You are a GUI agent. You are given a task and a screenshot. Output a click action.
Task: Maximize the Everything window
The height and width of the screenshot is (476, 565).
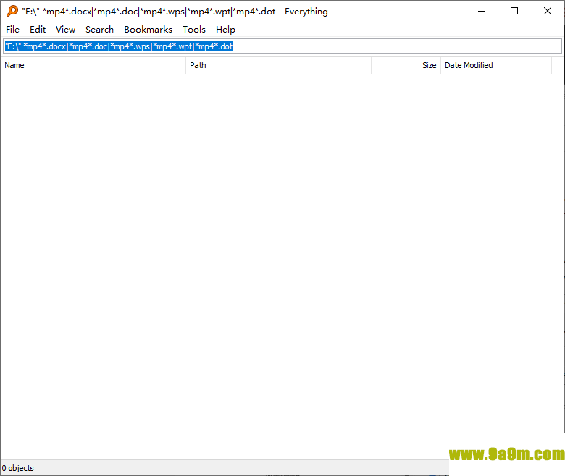[514, 11]
